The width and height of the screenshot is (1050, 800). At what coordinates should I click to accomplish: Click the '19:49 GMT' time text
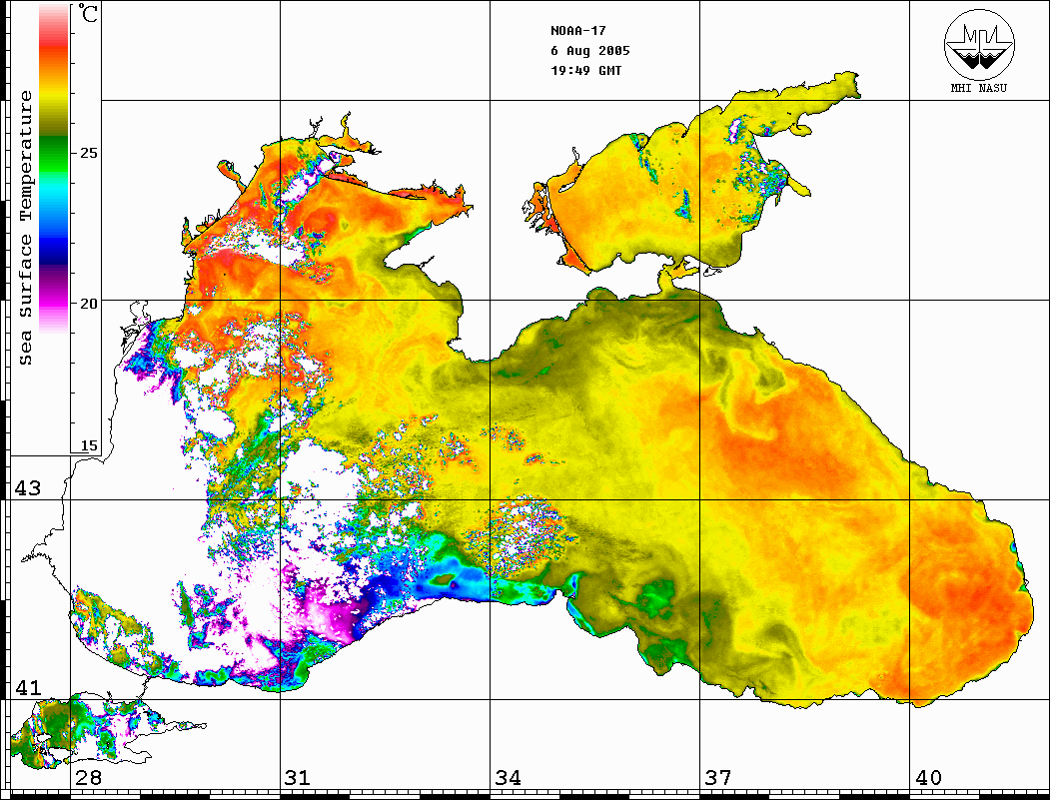(585, 70)
